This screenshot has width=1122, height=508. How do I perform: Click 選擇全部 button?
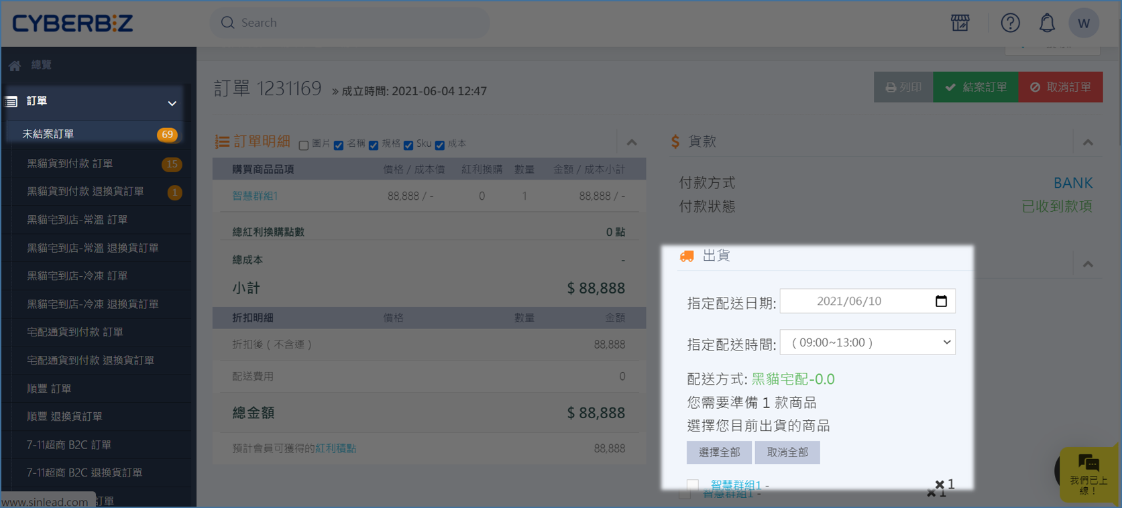coord(719,452)
